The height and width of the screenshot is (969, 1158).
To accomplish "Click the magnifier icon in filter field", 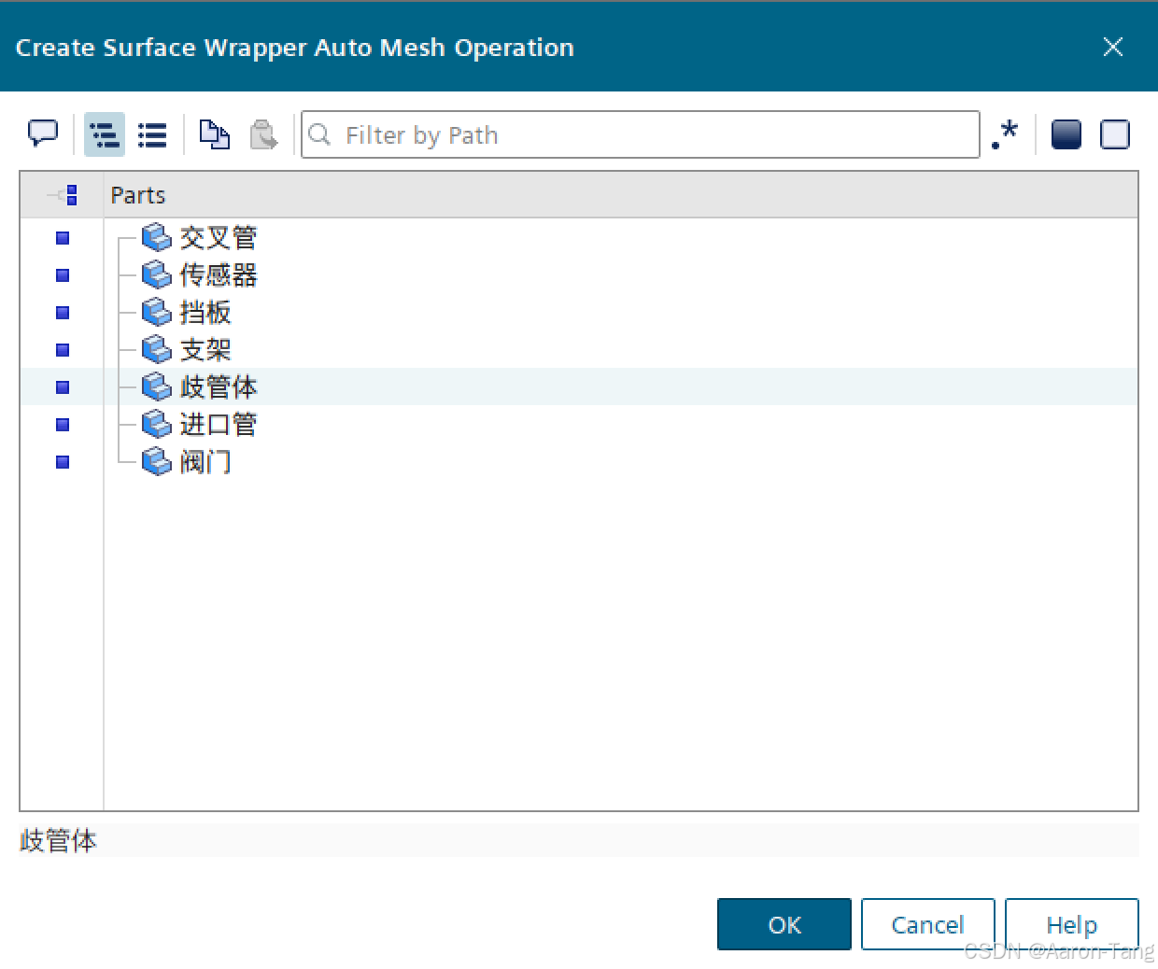I will 319,134.
